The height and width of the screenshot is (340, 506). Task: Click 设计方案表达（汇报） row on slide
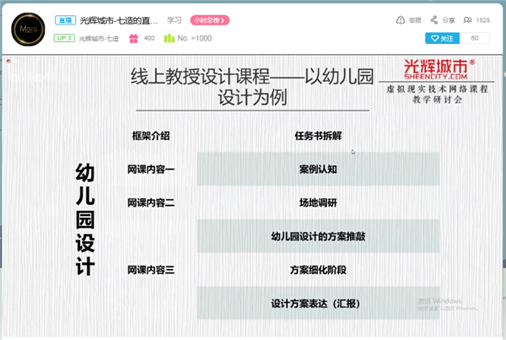coord(318,303)
